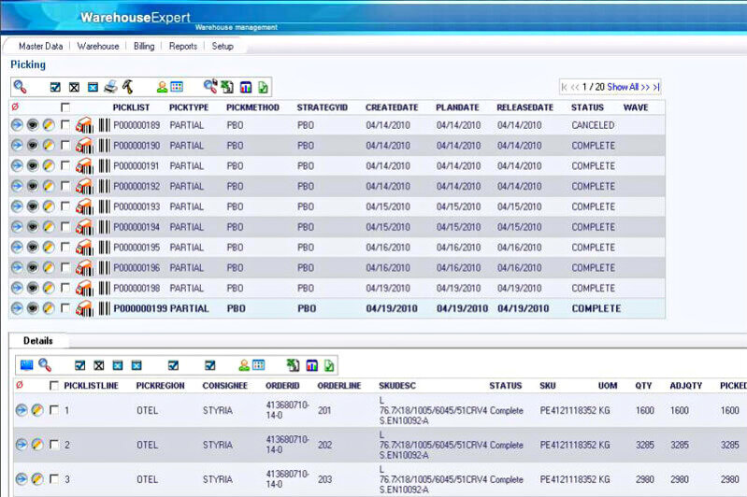Sort by the STATUS column header in Picking

(x=587, y=107)
